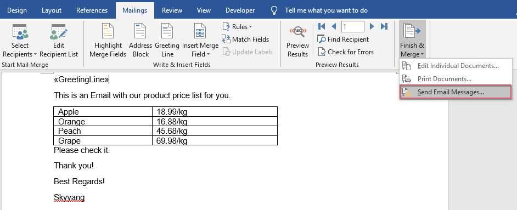Click the GreetingLine merge field
This screenshot has width=517, height=210.
click(81, 80)
